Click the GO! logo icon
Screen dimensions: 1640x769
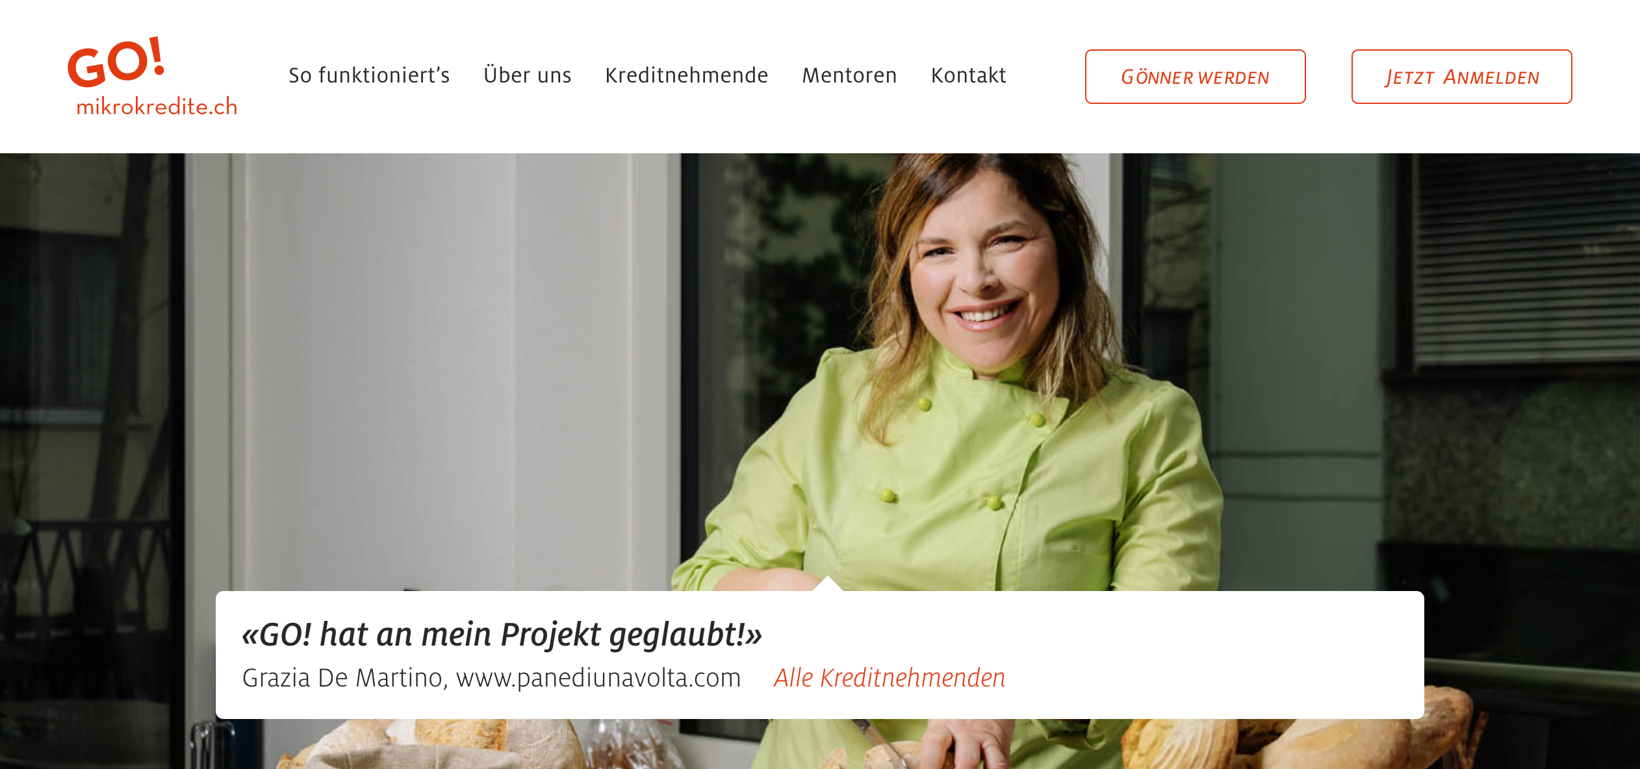coord(116,62)
